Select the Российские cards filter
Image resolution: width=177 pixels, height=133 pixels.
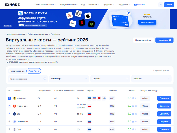click(34, 71)
